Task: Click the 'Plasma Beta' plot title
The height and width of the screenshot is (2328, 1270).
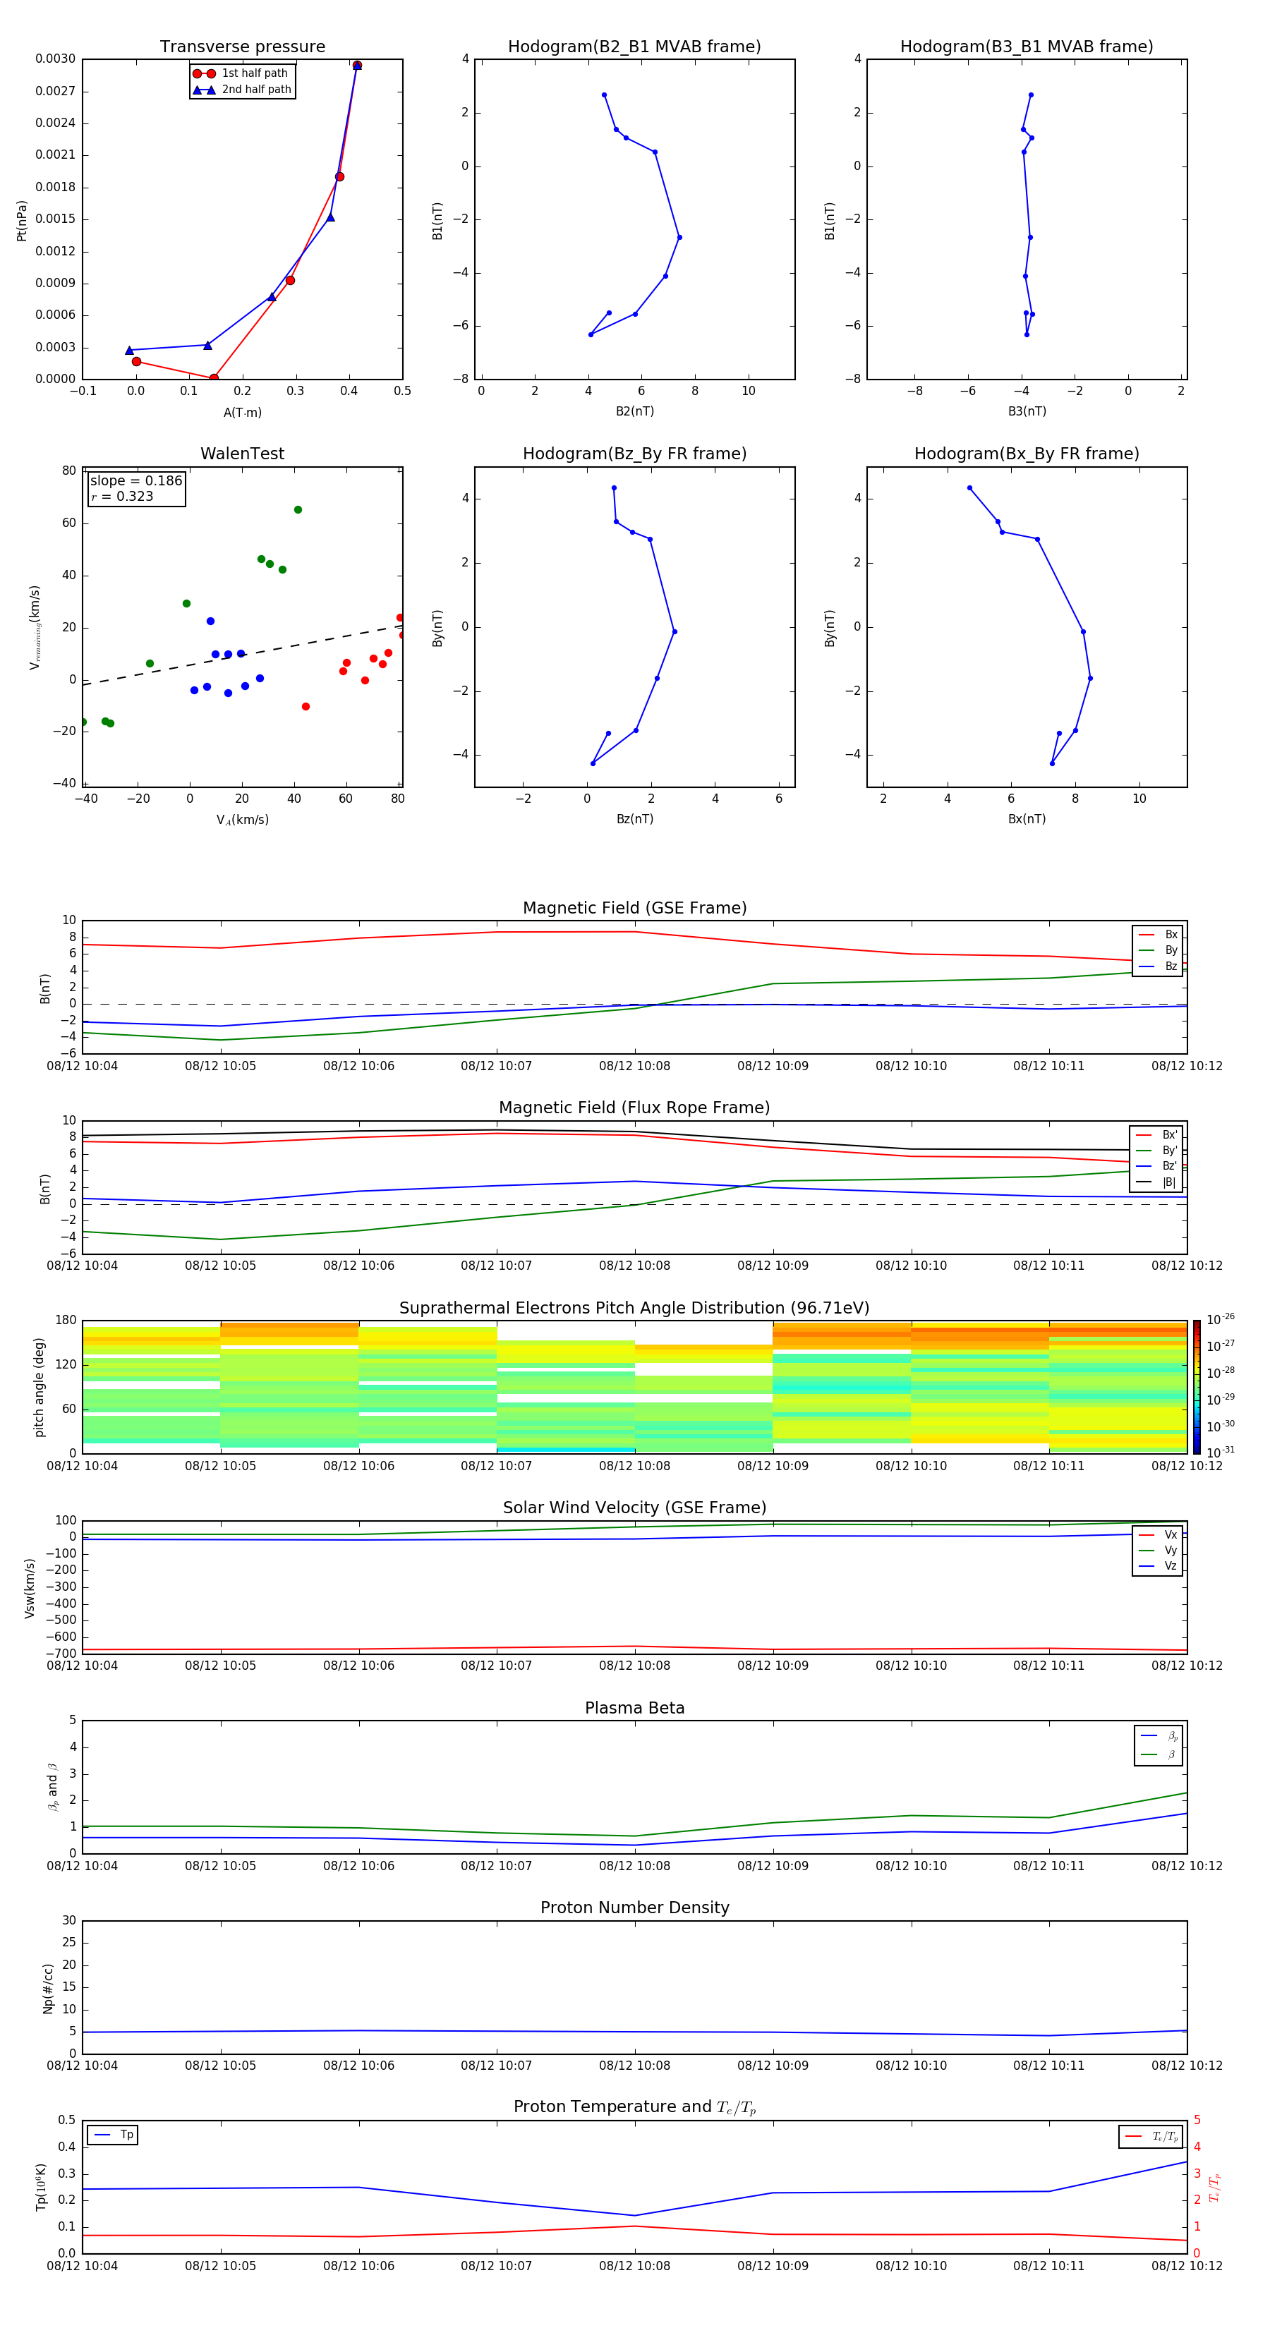Action: (x=634, y=1708)
